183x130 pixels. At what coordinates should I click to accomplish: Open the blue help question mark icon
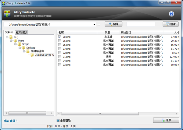171,14
